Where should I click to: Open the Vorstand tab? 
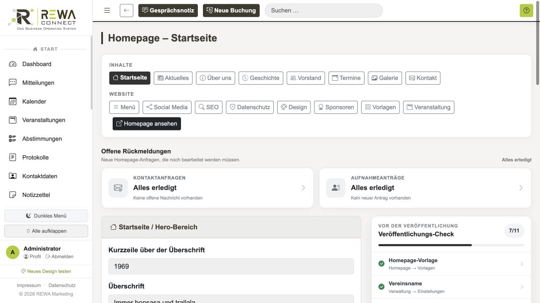tap(306, 78)
